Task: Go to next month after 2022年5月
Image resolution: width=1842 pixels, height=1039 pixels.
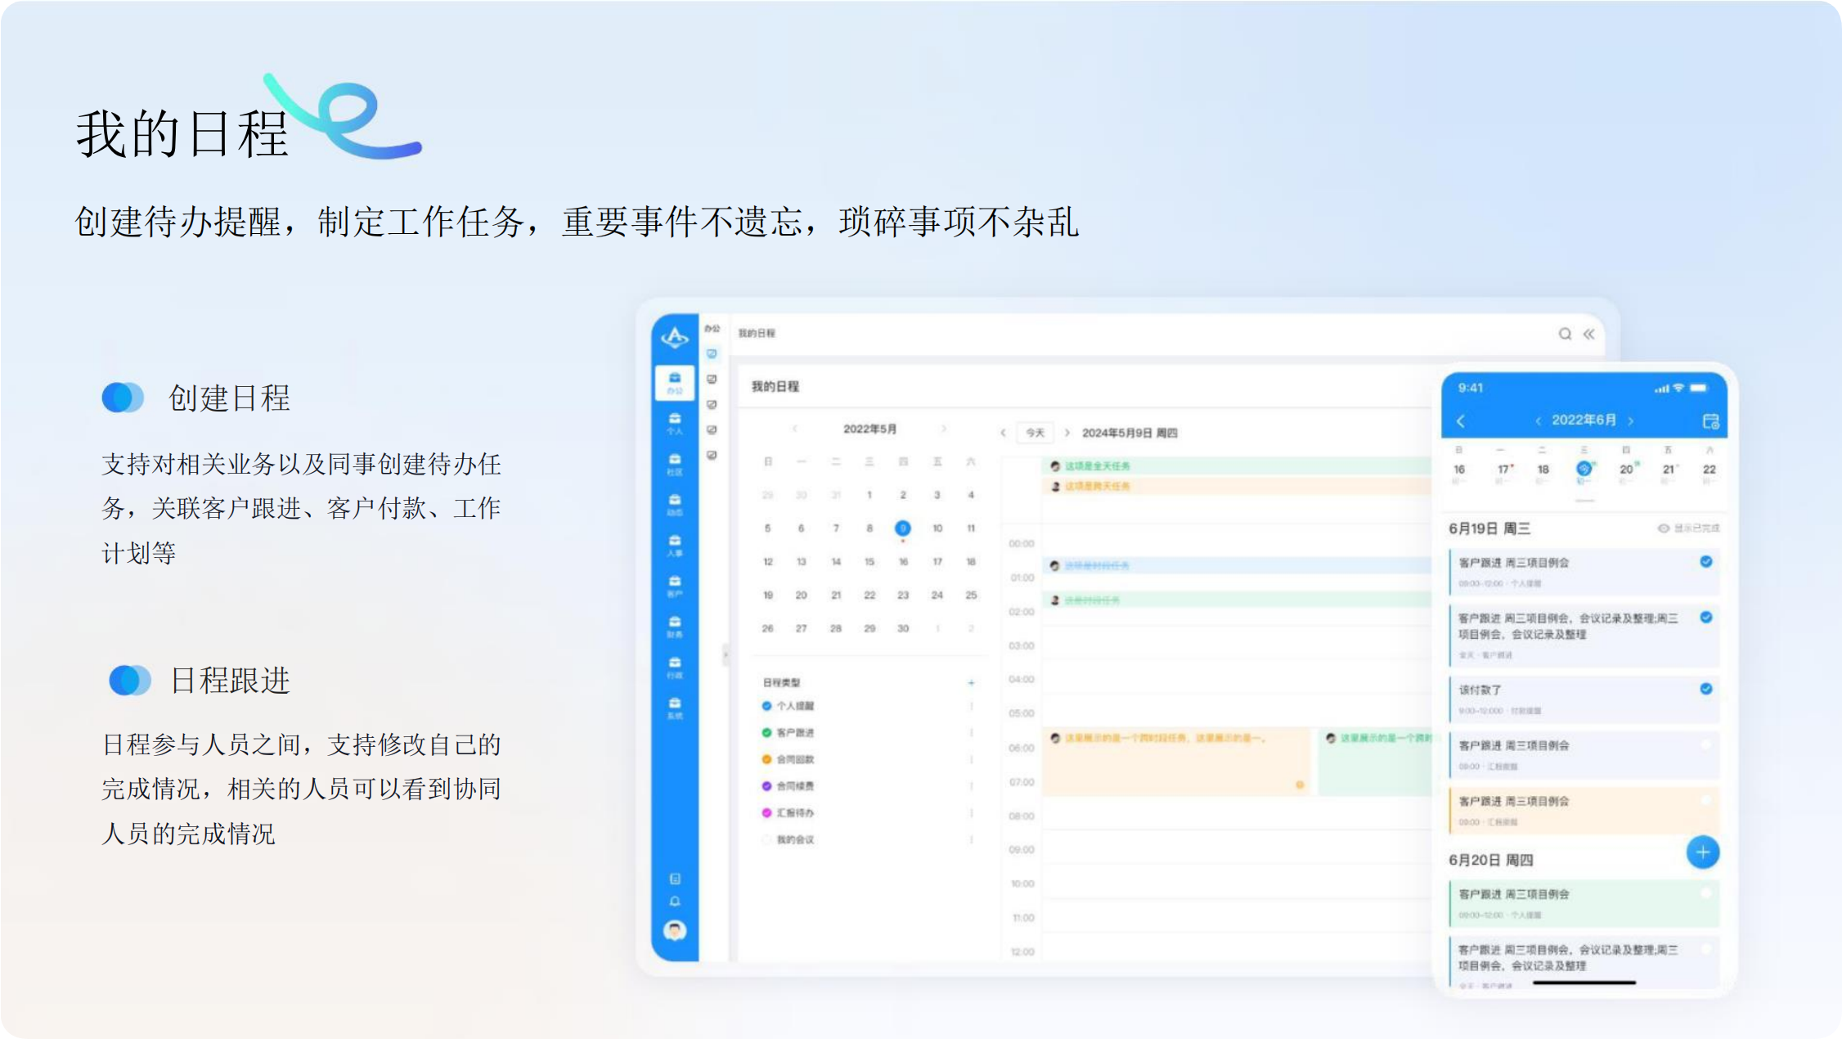Action: [944, 429]
